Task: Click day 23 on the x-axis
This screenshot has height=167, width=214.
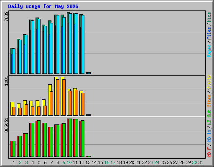Action: 150,162
